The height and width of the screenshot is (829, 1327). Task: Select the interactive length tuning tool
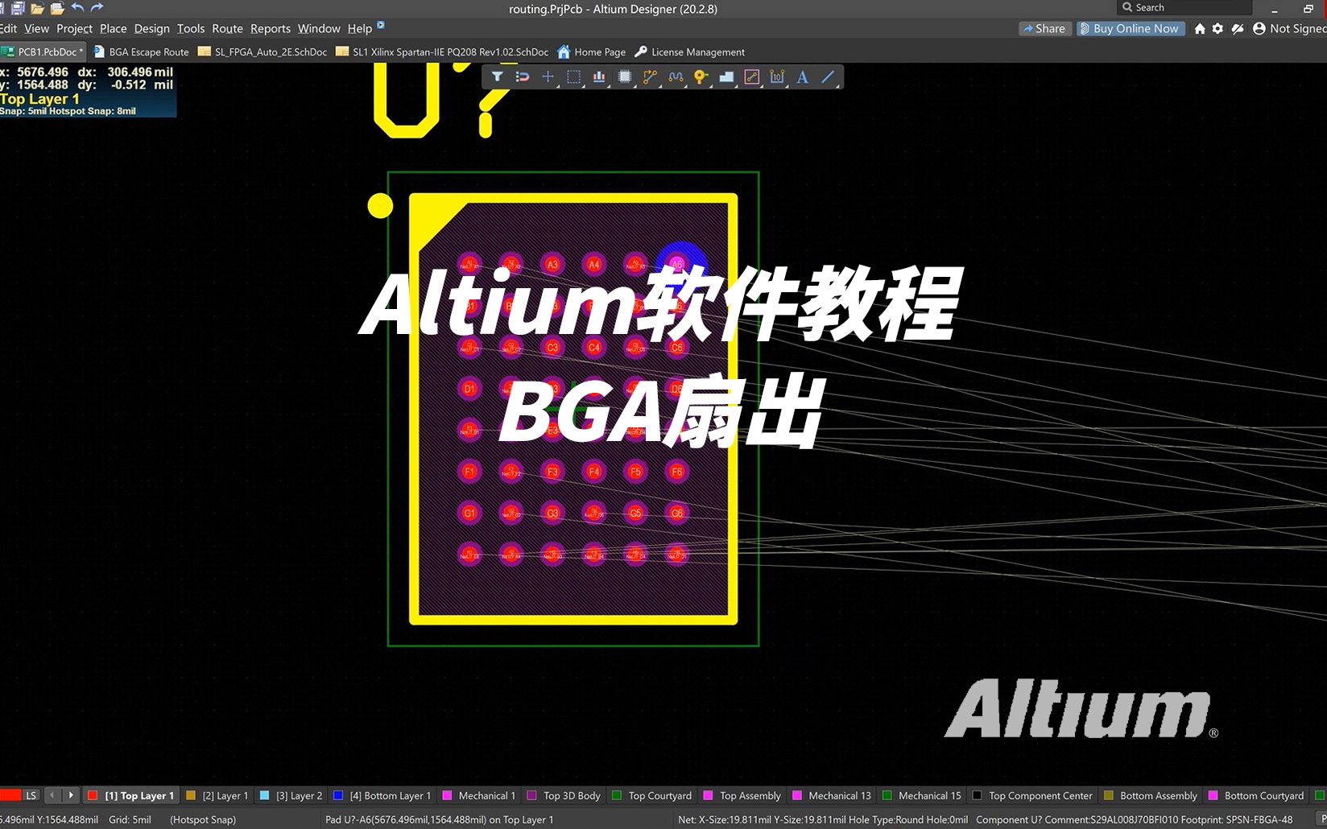[x=676, y=77]
